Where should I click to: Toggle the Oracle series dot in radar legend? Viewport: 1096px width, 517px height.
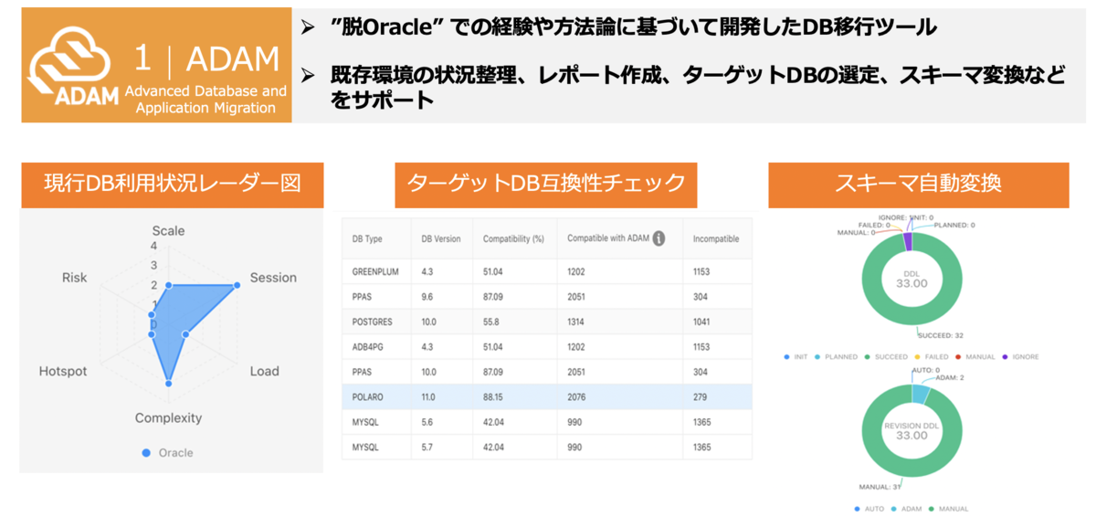(x=145, y=452)
